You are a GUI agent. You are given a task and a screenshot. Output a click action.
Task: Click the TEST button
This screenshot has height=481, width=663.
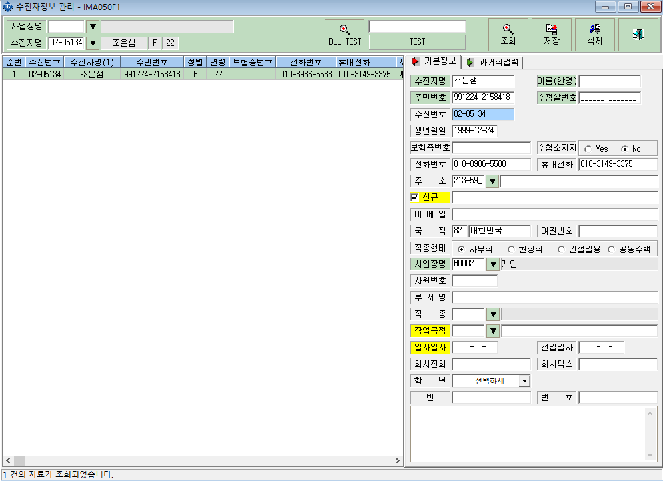[417, 42]
